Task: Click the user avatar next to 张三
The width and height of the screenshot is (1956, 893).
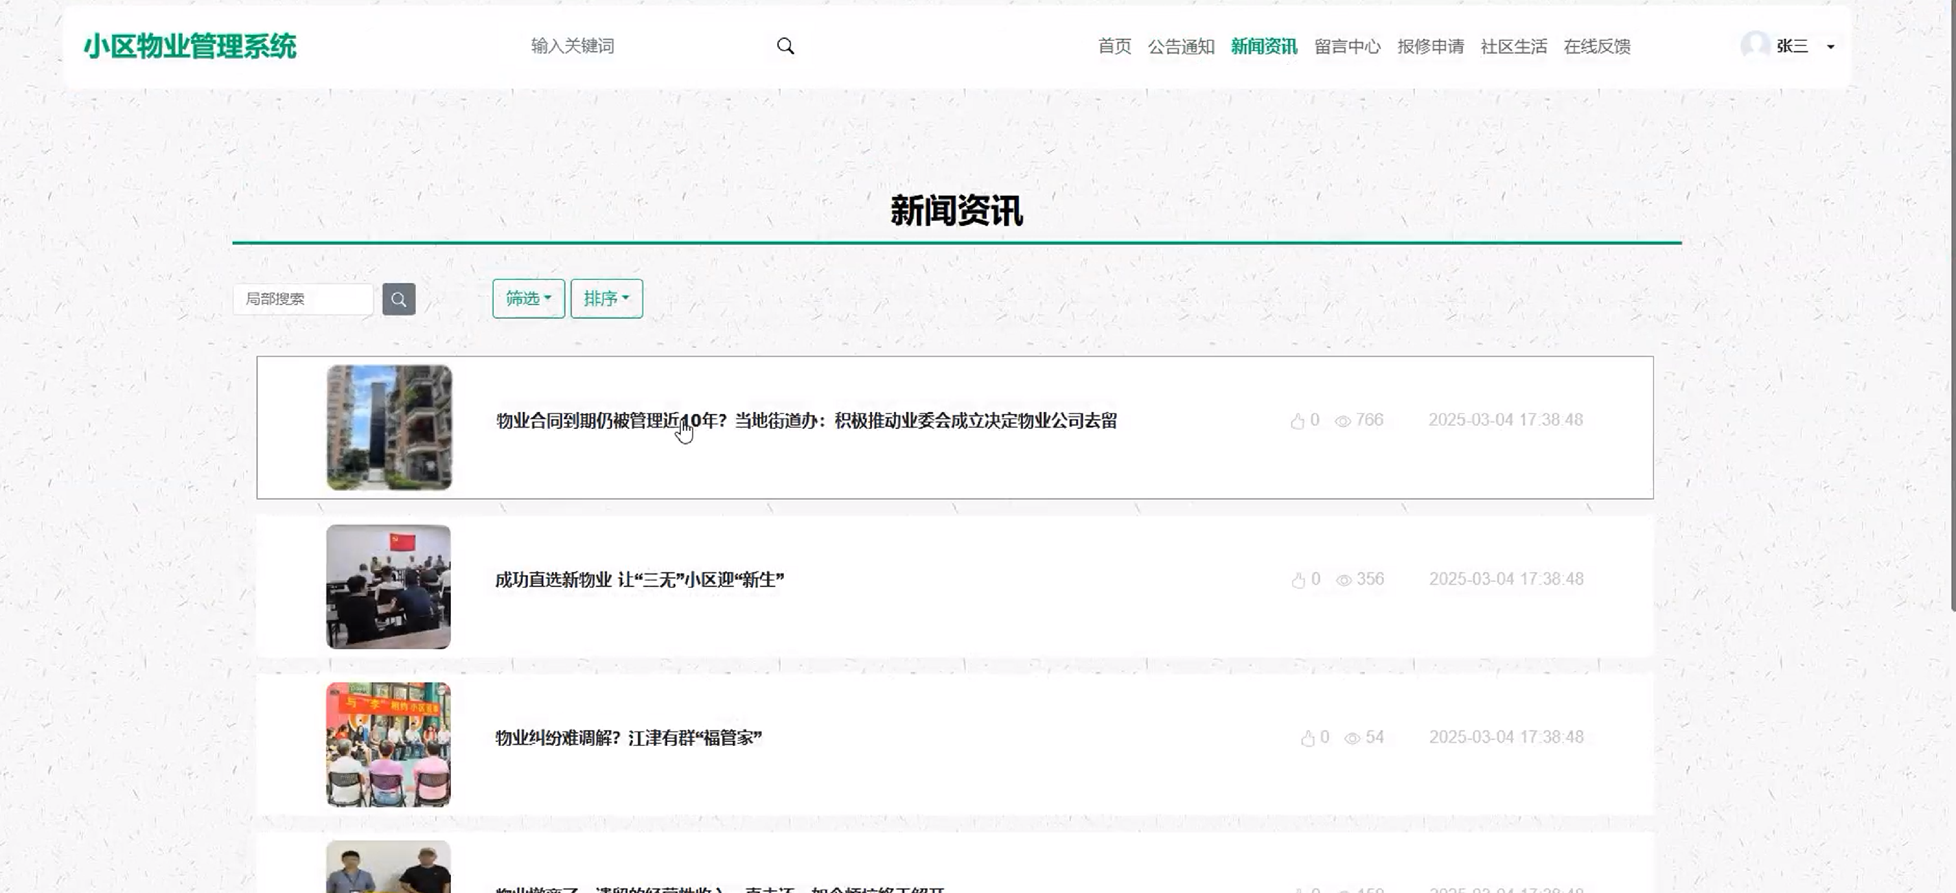Action: point(1755,45)
